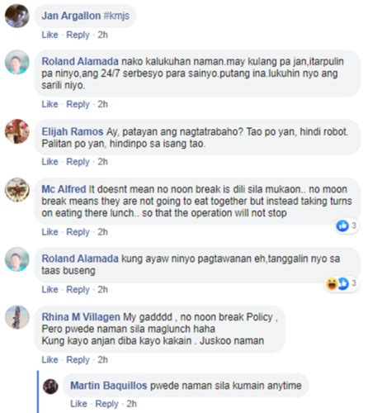Click Elijah Ramos's avatar thumbnail
This screenshot has height=413, width=382.
coord(17,131)
